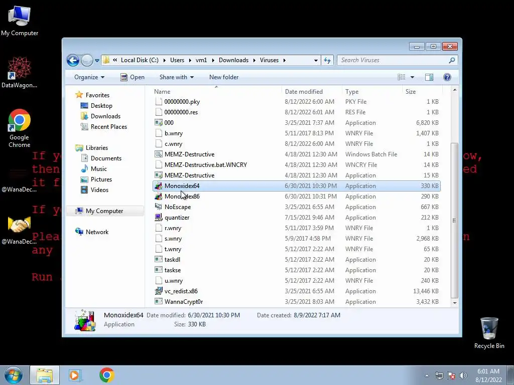Expand the breadcrumb arrow after Viruses
The width and height of the screenshot is (514, 385).
point(284,60)
